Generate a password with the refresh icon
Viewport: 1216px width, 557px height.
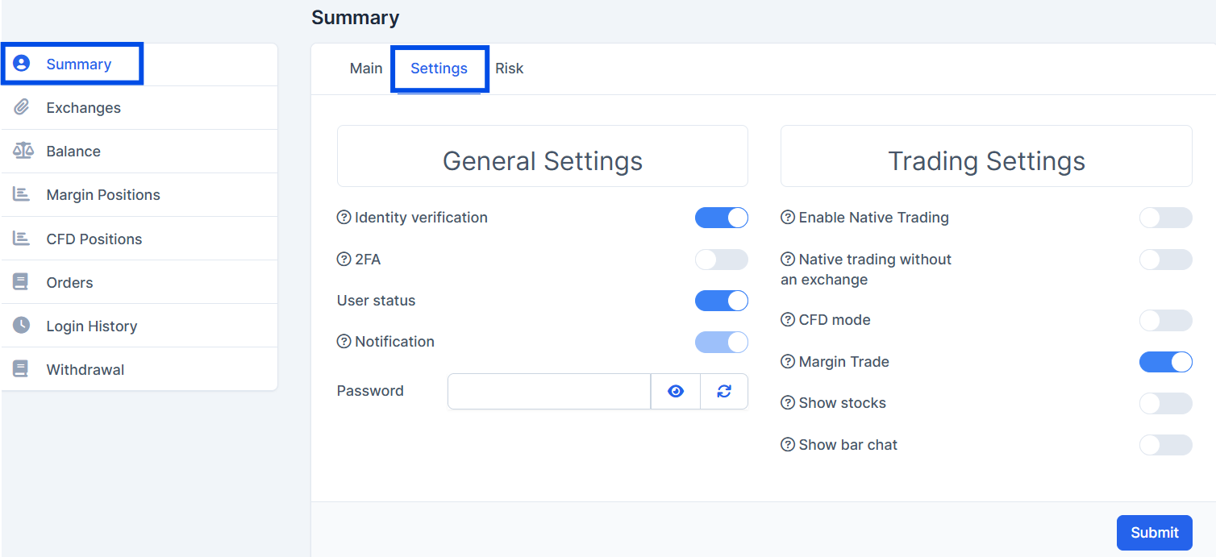click(723, 391)
